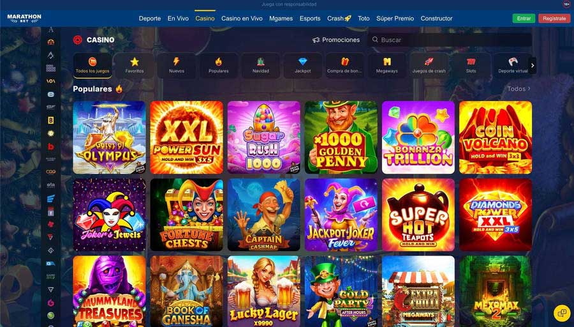Viewport: 574px width, 327px height.
Task: Click the red Regístrate button
Action: pos(554,19)
